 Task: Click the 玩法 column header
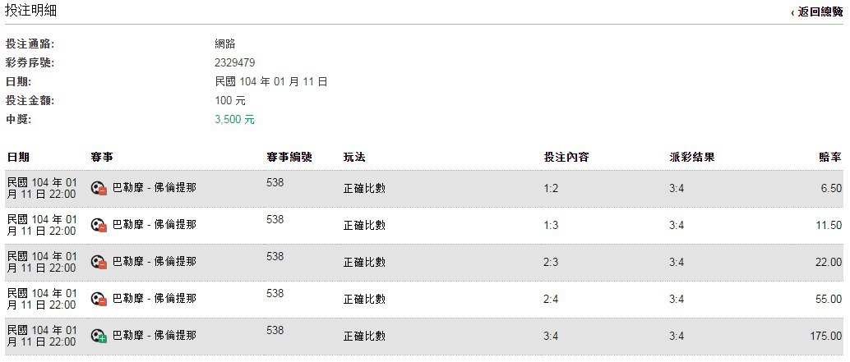(x=354, y=157)
